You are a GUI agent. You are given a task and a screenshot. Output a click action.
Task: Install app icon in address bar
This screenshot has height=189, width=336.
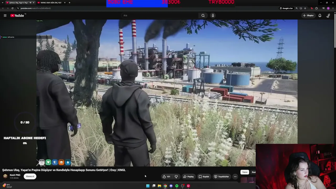301,8
